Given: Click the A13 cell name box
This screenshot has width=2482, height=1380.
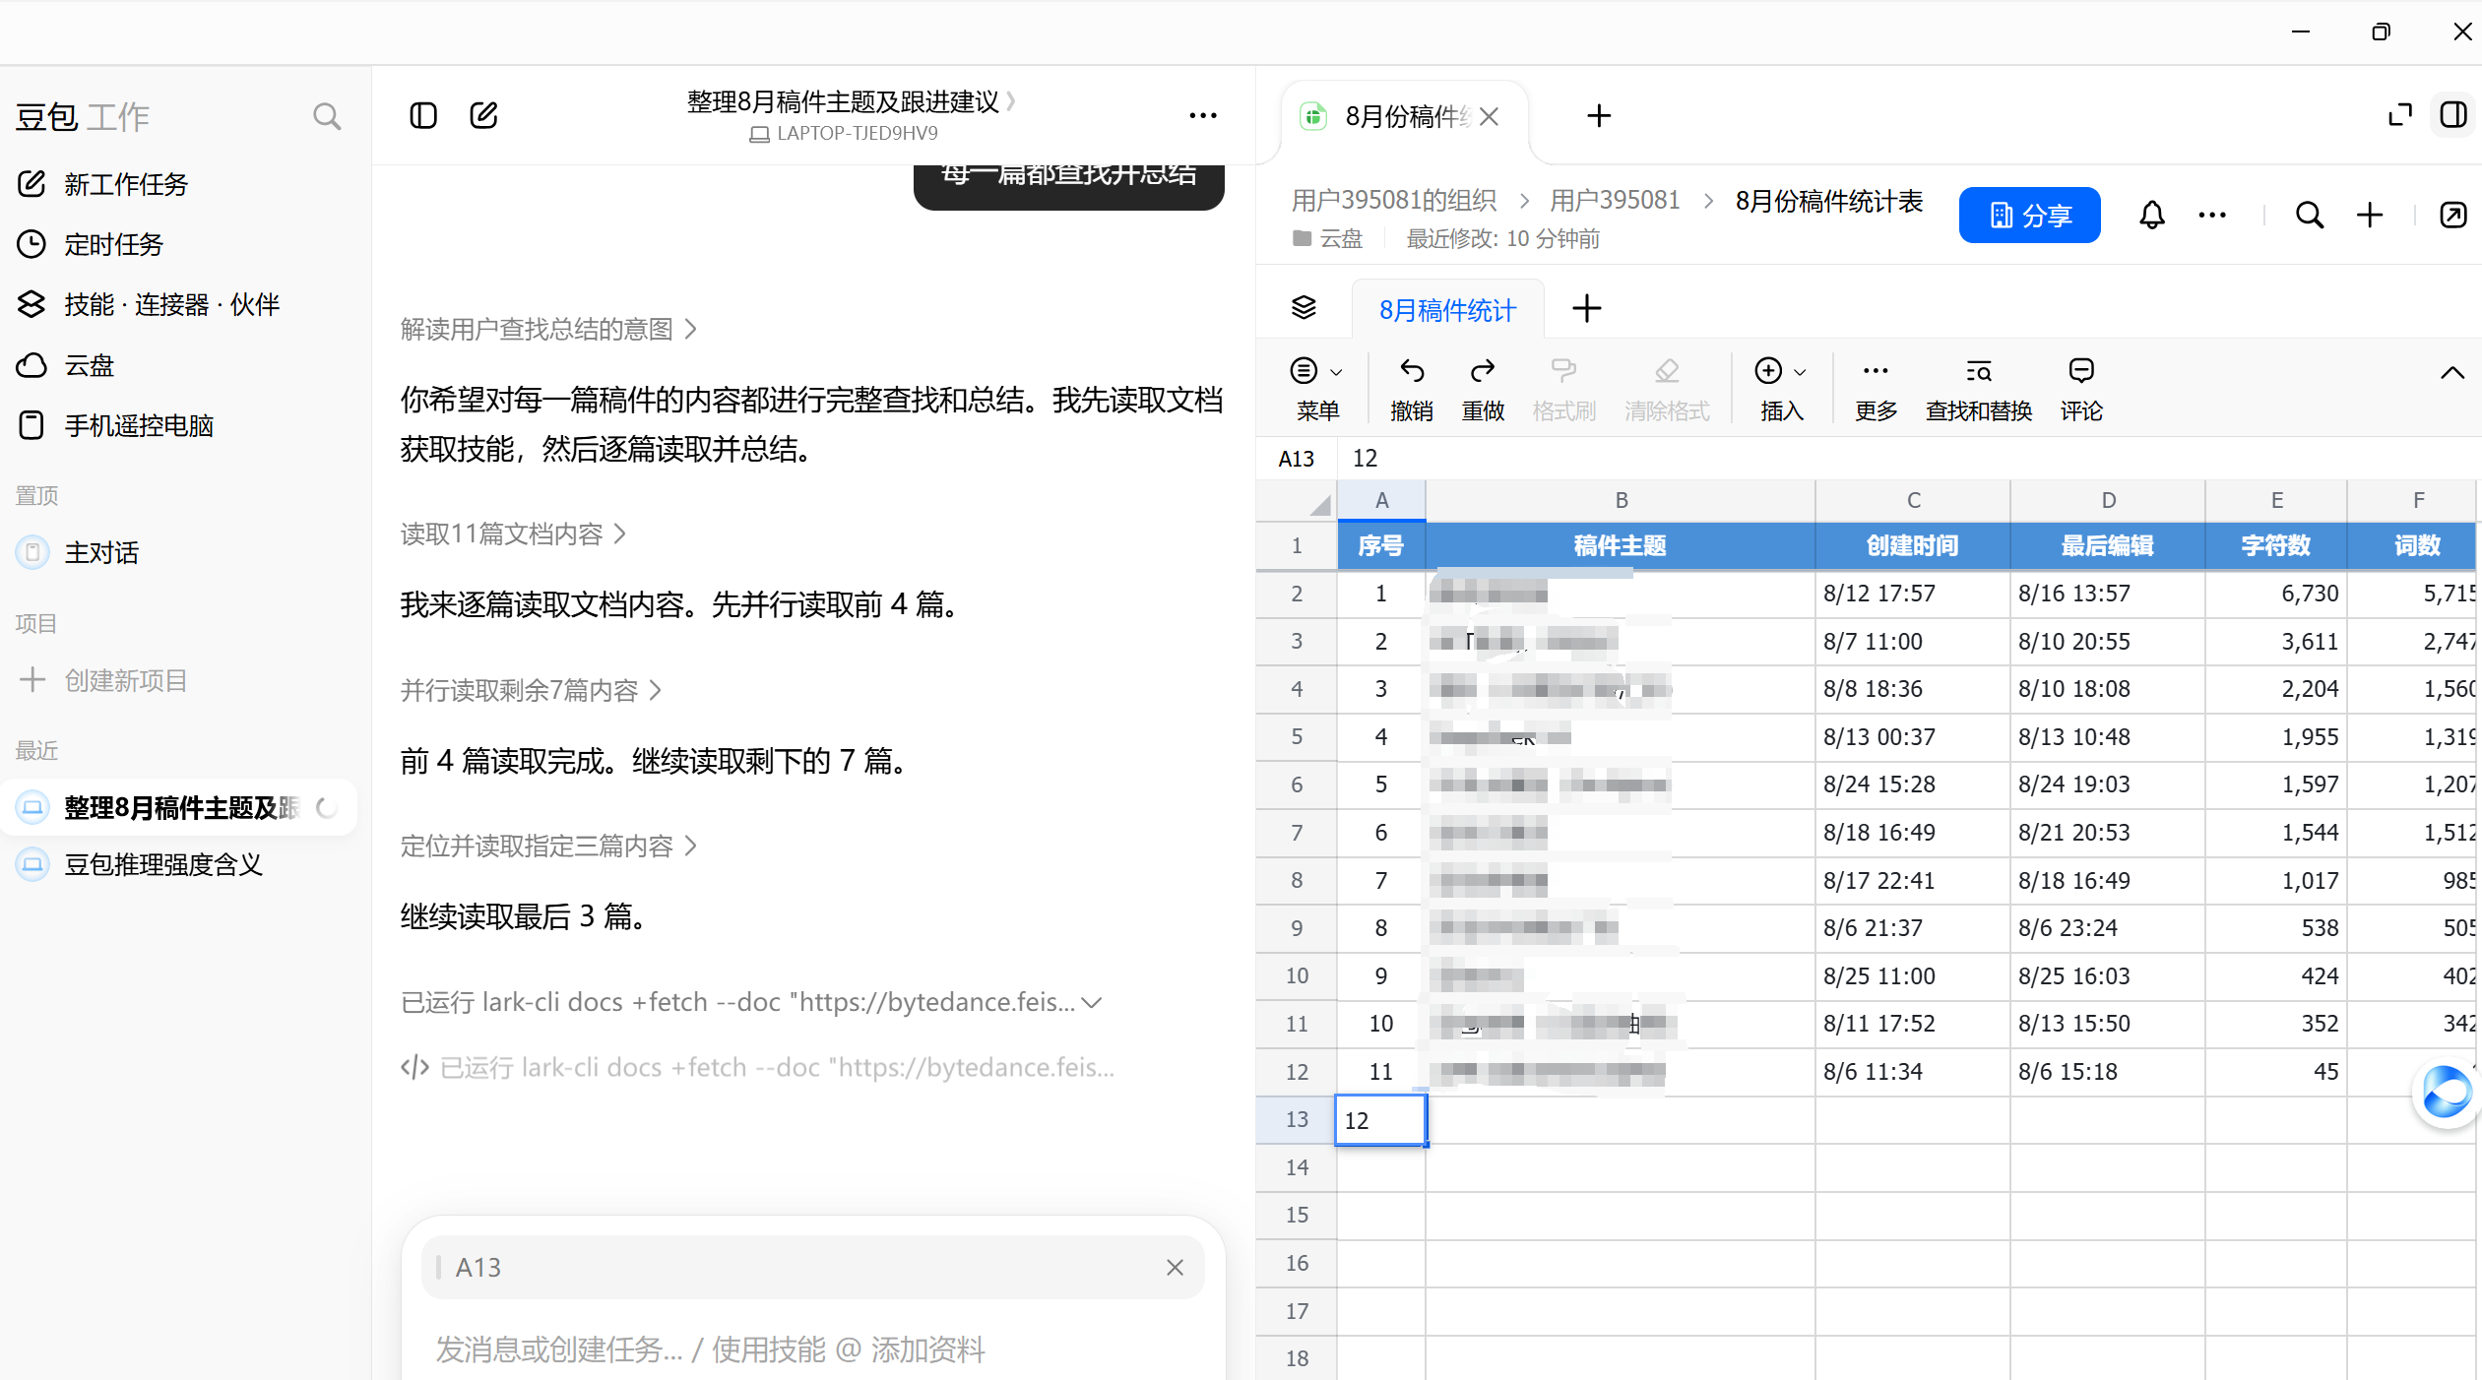Looking at the screenshot, I should tap(1296, 459).
